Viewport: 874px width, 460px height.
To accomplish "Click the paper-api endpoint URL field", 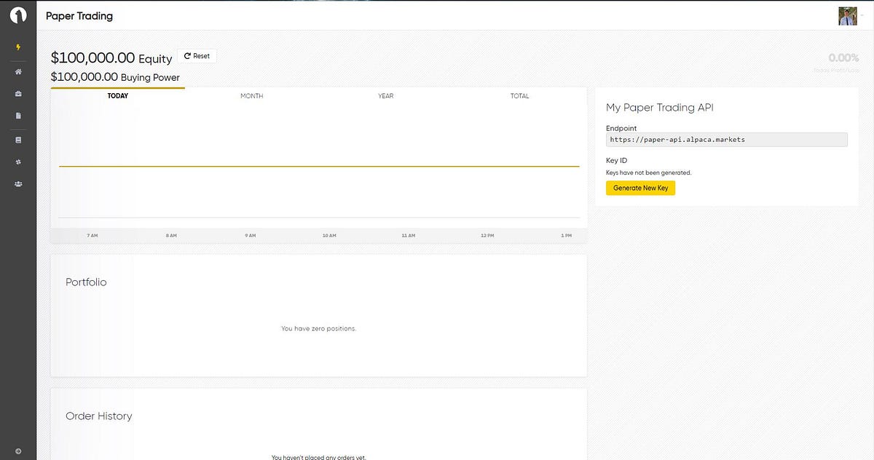I will [x=726, y=139].
